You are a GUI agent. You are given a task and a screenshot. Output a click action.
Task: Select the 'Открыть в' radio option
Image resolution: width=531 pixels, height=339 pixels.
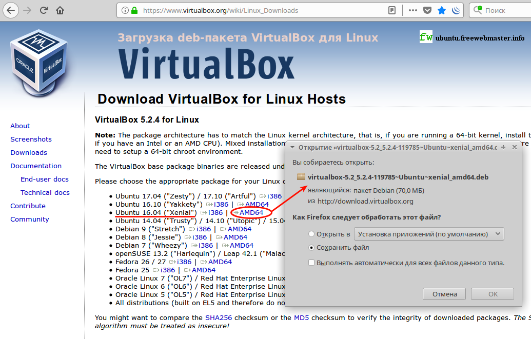tap(311, 234)
